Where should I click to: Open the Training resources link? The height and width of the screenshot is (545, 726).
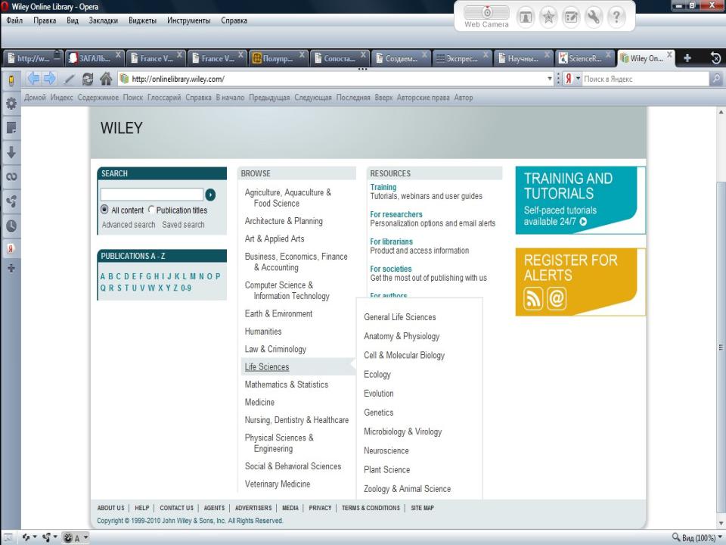coord(383,187)
